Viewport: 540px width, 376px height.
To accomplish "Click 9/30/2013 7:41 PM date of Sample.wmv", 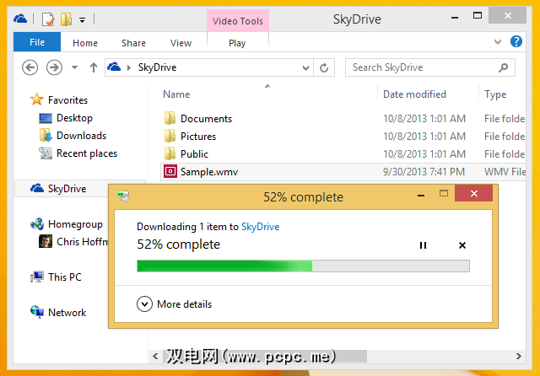I will tap(424, 172).
